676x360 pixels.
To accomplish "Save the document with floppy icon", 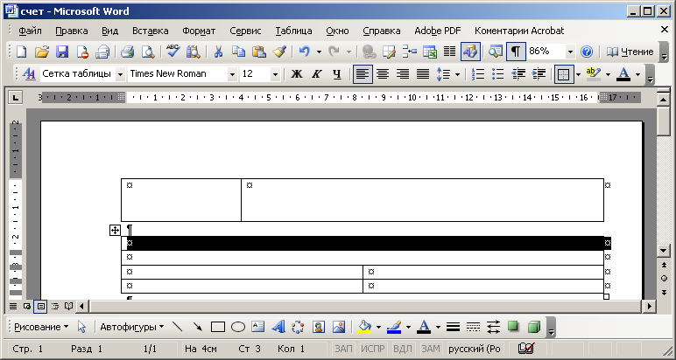I will click(62, 52).
